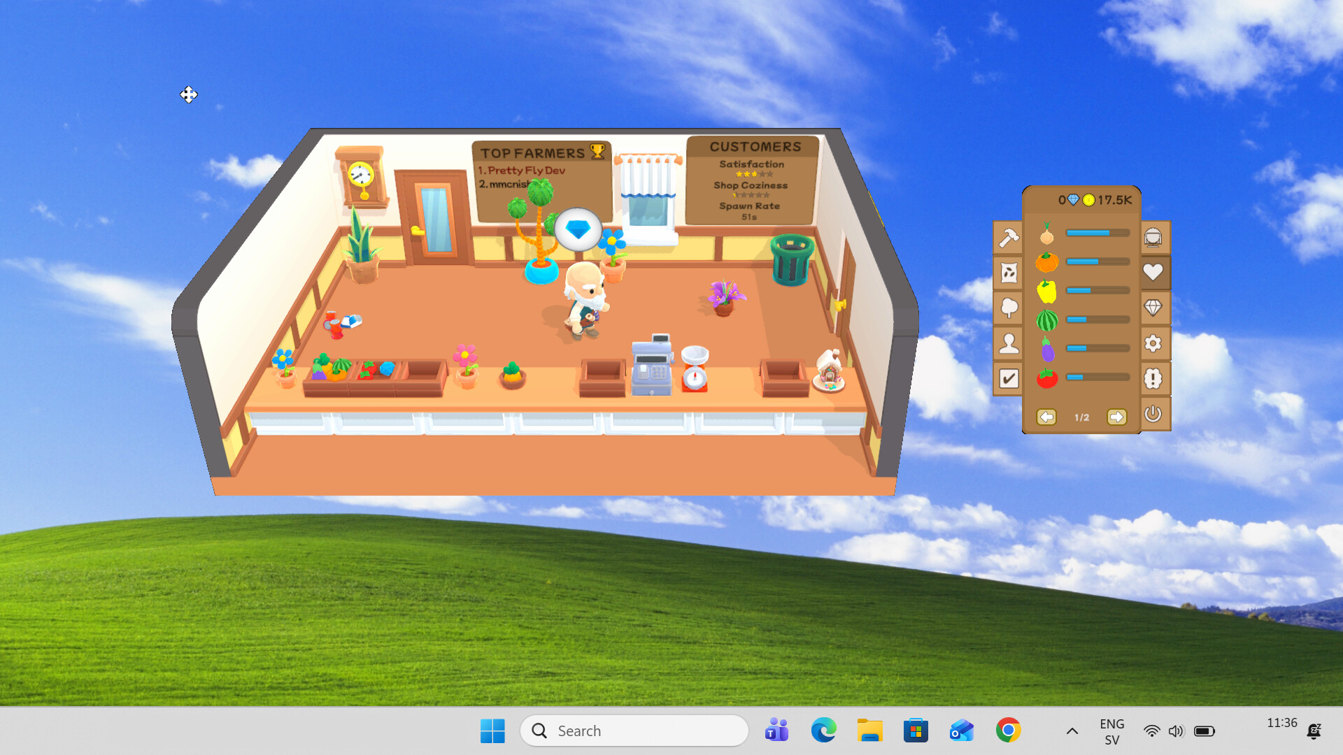Click the blue diamond speech bubble
This screenshot has height=755, width=1343.
point(578,229)
